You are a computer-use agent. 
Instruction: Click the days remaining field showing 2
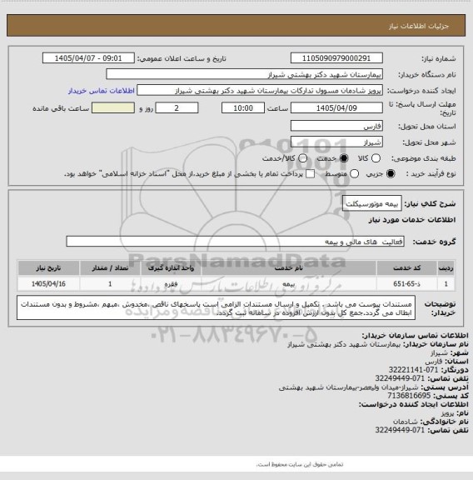point(177,108)
